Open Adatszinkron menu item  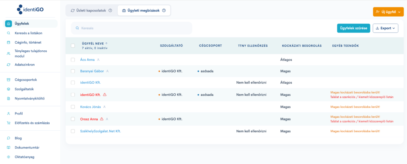click(x=25, y=65)
